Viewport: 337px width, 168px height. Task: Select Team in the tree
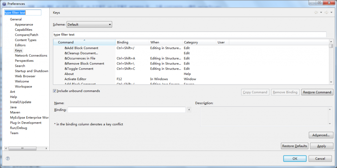14,133
